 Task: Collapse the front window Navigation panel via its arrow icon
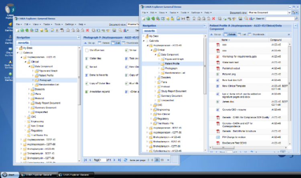(x=204, y=25)
